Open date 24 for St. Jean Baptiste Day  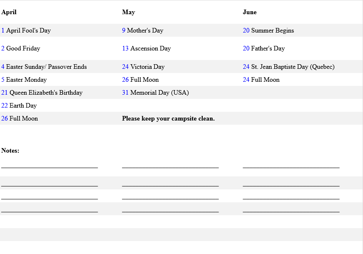click(x=246, y=67)
